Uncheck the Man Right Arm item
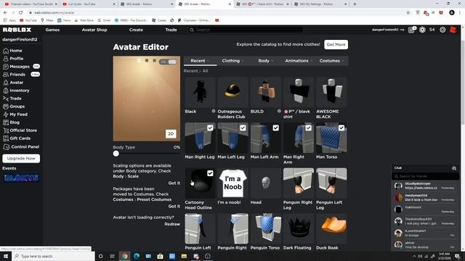The image size is (465, 261). click(308, 128)
